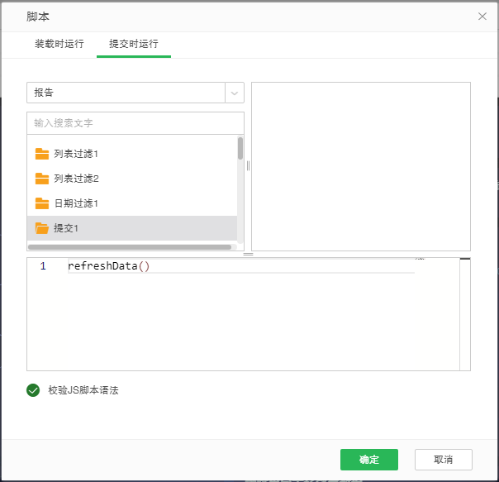Click line number 1 in editor gutter
499x482 pixels.
(x=43, y=266)
